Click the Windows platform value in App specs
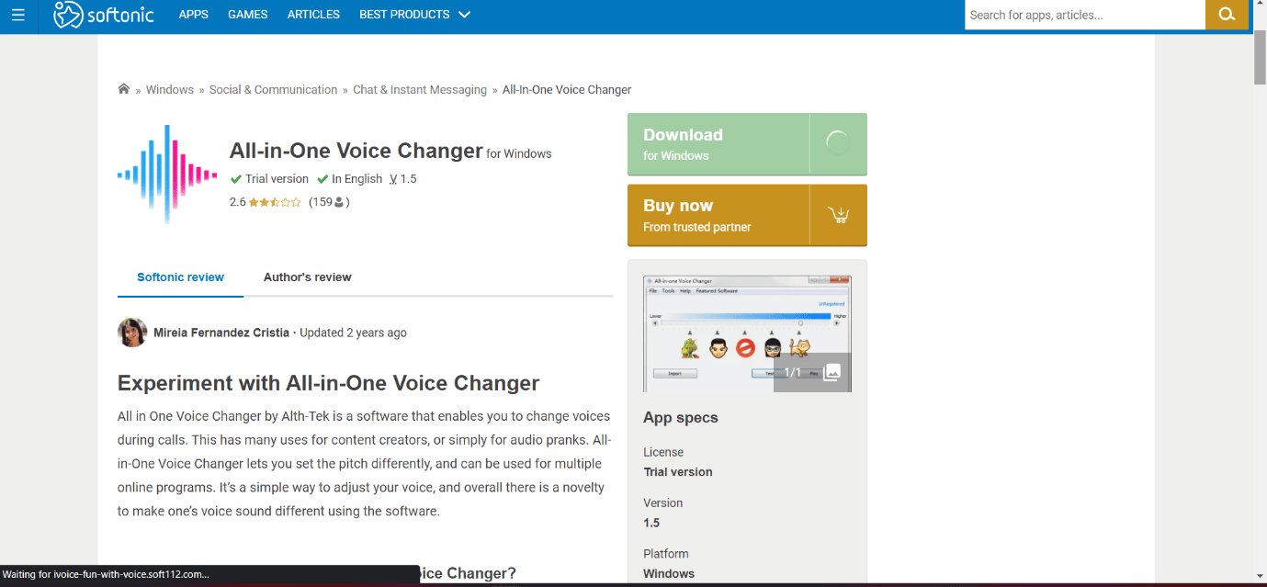1267x587 pixels. click(669, 573)
